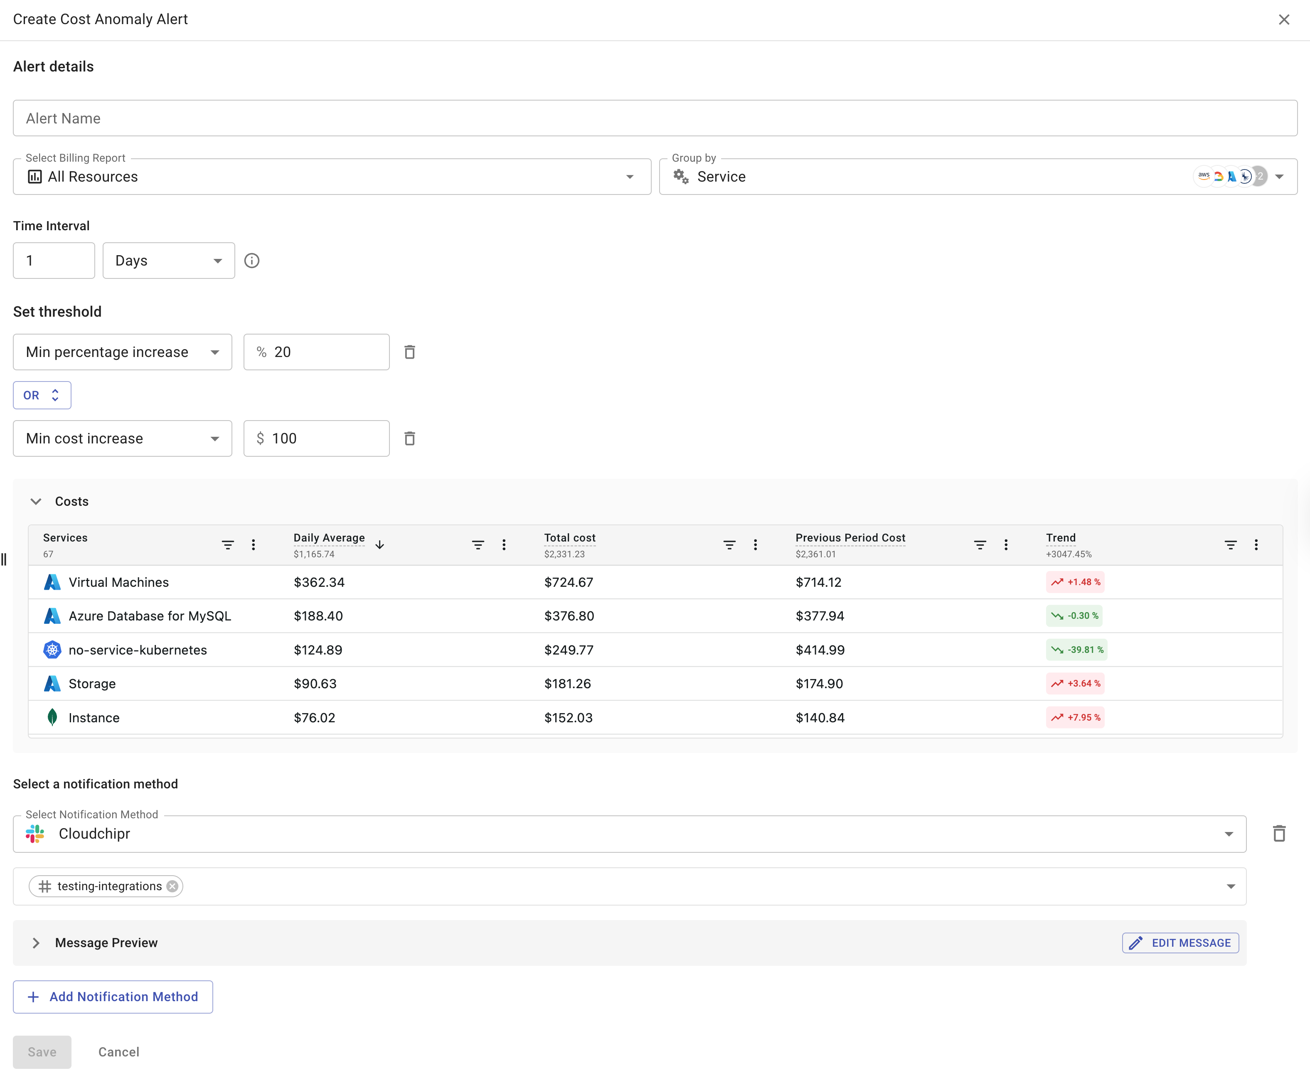
Task: Delete the Min cost increase threshold
Action: pyautogui.click(x=409, y=438)
